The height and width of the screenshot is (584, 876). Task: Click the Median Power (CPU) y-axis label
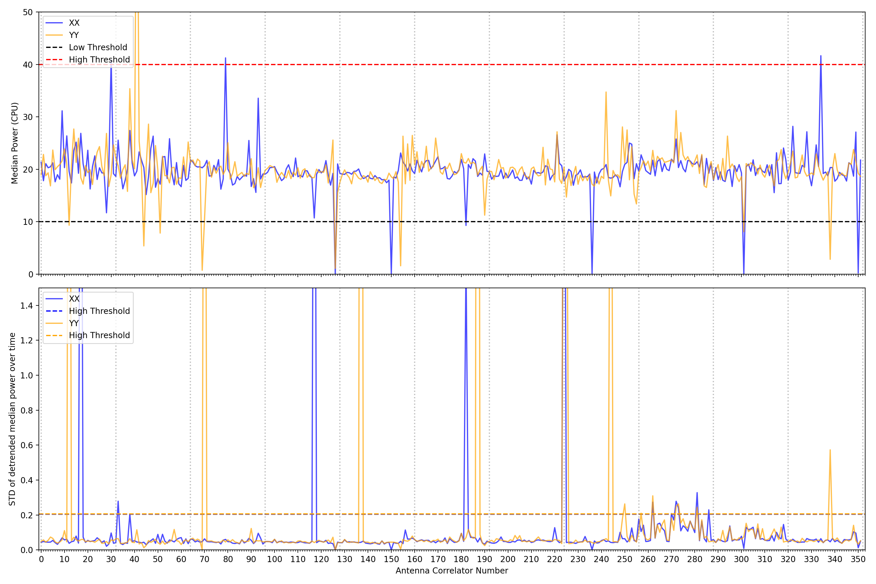pyautogui.click(x=15, y=143)
